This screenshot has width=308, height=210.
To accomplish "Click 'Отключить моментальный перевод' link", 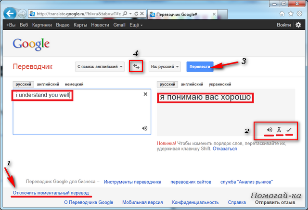I will (51, 193).
